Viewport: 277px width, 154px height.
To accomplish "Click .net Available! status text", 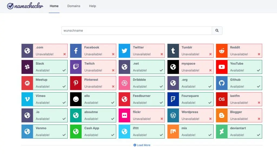I will [x=140, y=70].
